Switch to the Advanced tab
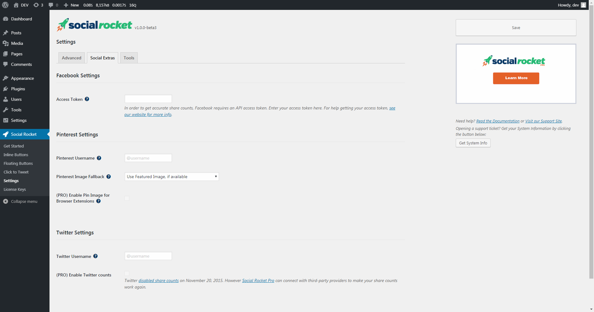The image size is (594, 312). (x=71, y=58)
